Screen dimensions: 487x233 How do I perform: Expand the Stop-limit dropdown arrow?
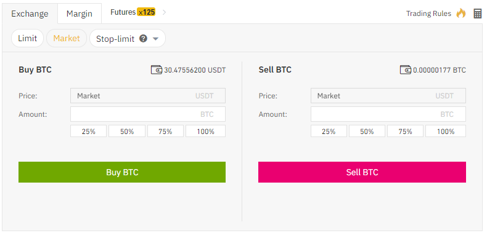pos(156,39)
